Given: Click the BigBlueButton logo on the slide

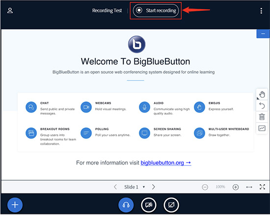Looking at the screenshot, I should click(x=137, y=44).
